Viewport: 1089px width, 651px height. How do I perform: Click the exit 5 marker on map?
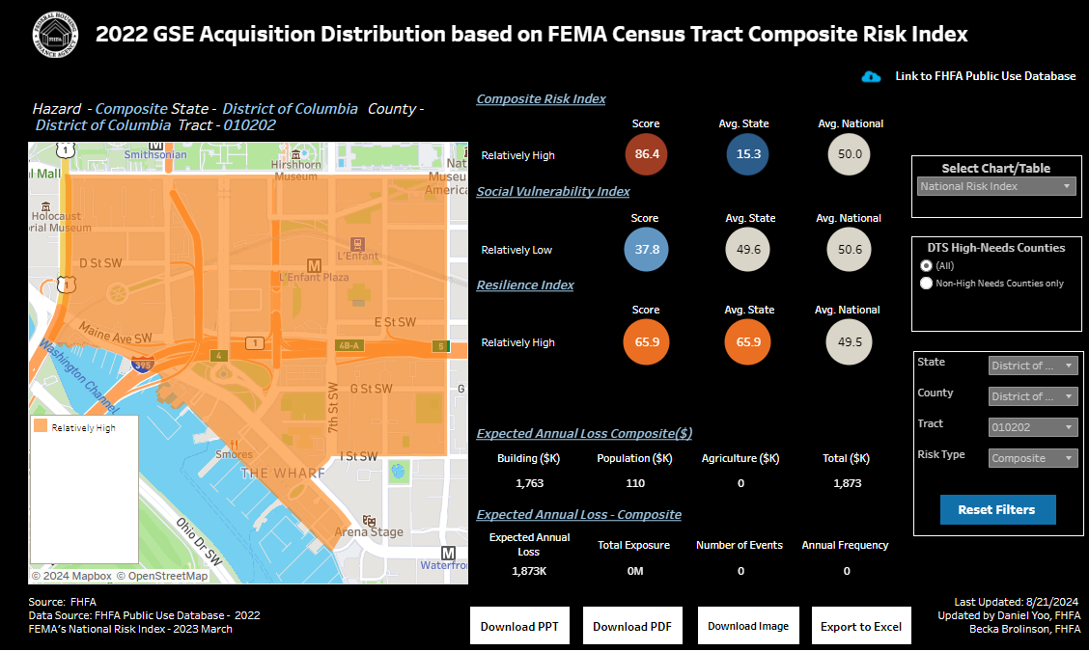[440, 345]
